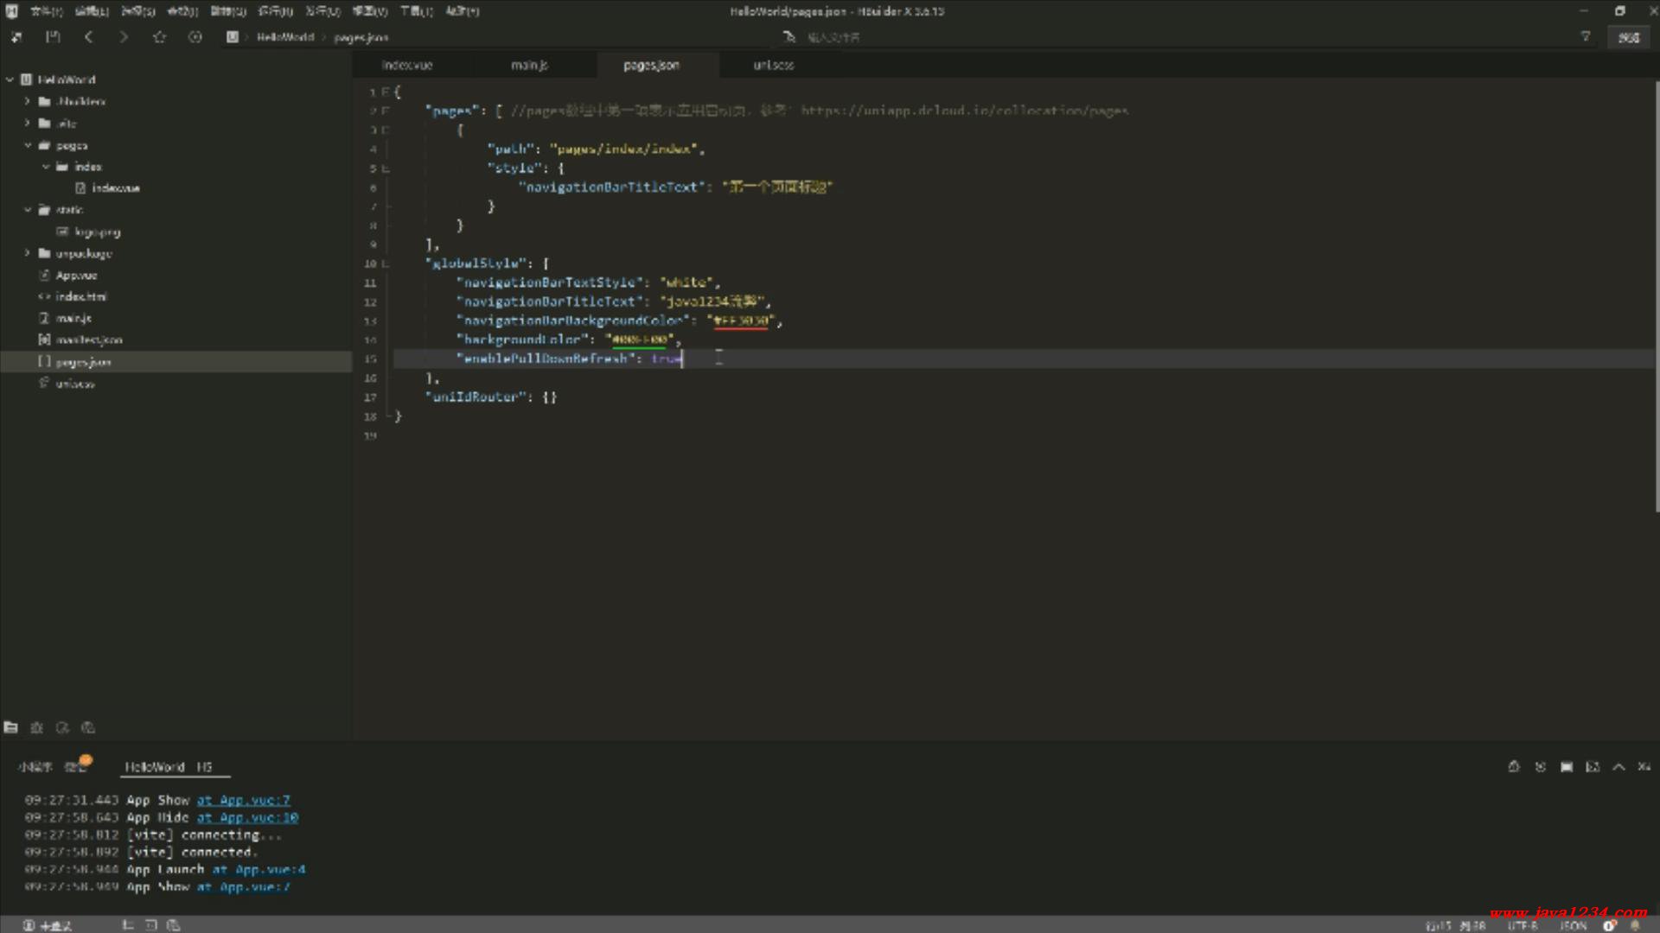Collapse the console panel with the chevron
This screenshot has height=933, width=1660.
point(1618,766)
